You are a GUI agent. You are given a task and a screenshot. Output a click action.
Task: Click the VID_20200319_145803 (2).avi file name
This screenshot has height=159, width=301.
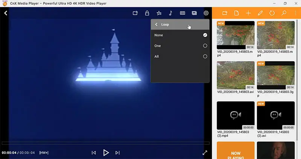click(273, 134)
